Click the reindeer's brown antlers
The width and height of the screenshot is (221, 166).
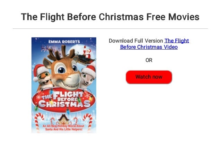(x=61, y=53)
